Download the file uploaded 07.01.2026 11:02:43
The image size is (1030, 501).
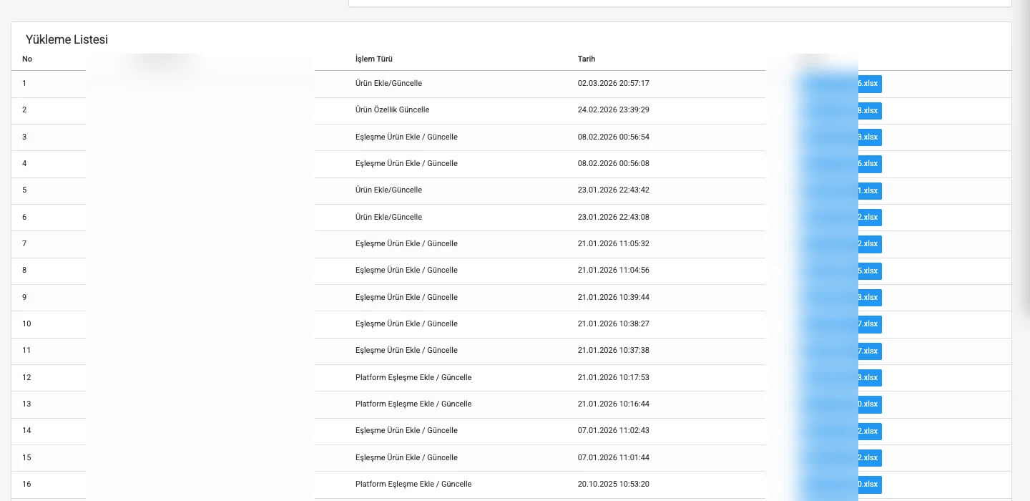point(868,432)
